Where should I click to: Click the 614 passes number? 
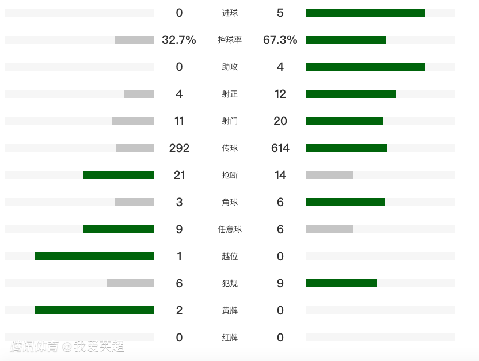click(280, 148)
